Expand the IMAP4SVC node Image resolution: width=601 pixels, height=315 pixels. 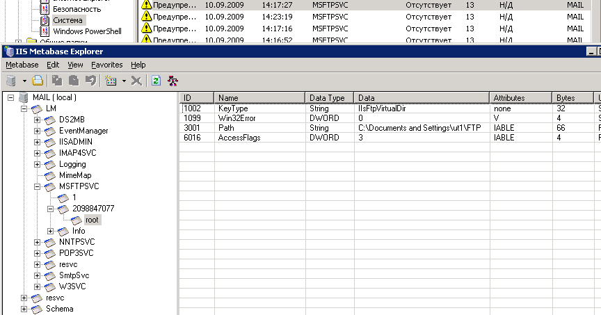pyautogui.click(x=37, y=153)
